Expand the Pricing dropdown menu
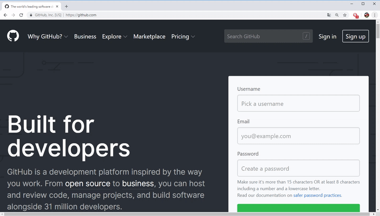380x216 pixels. 183,37
